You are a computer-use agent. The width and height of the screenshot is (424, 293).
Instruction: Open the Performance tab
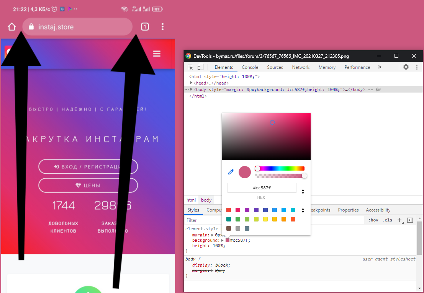pyautogui.click(x=357, y=67)
